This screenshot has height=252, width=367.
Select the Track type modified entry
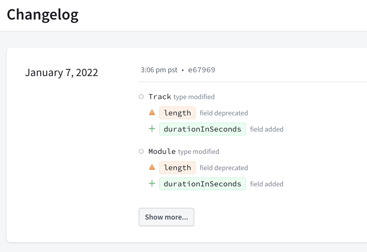tap(181, 97)
